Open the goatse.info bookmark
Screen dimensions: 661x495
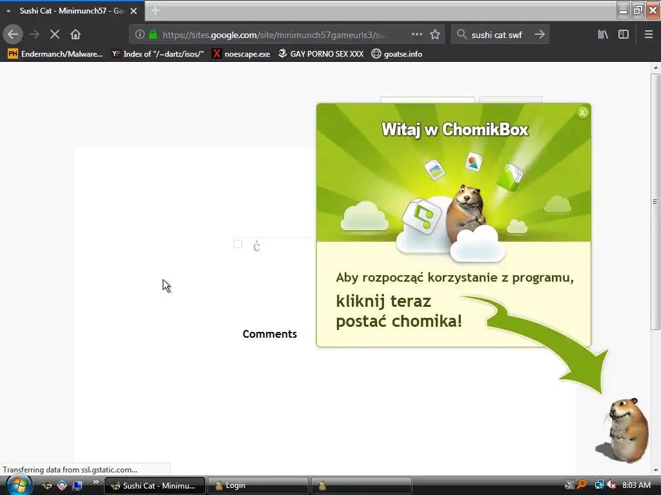[397, 54]
